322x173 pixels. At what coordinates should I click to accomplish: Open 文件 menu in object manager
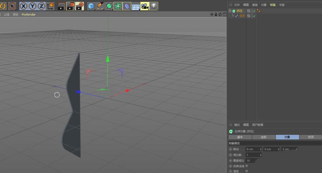click(237, 5)
